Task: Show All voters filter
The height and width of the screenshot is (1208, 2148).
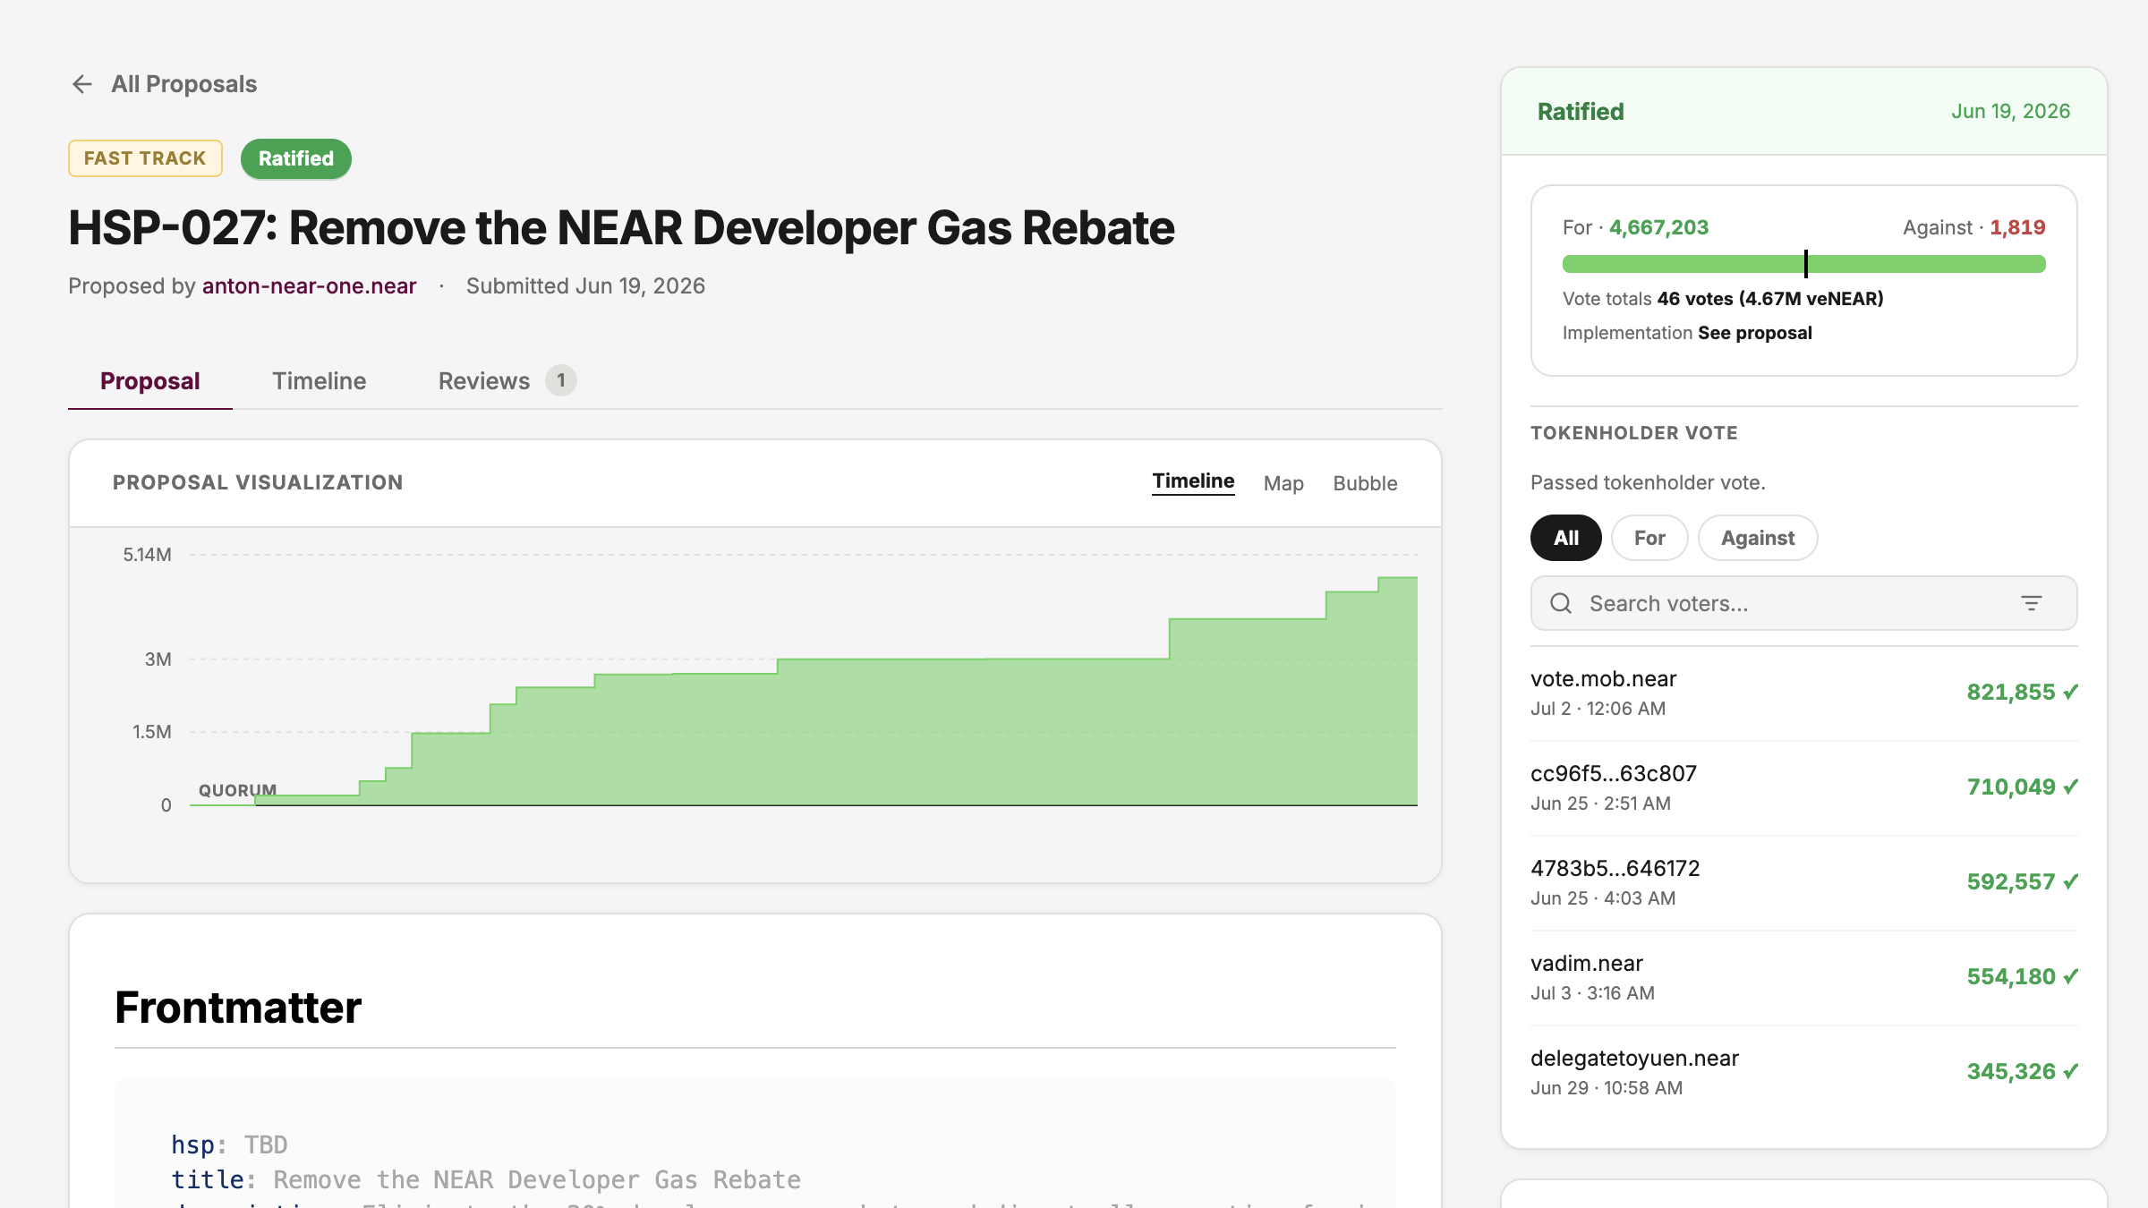Action: coord(1566,538)
